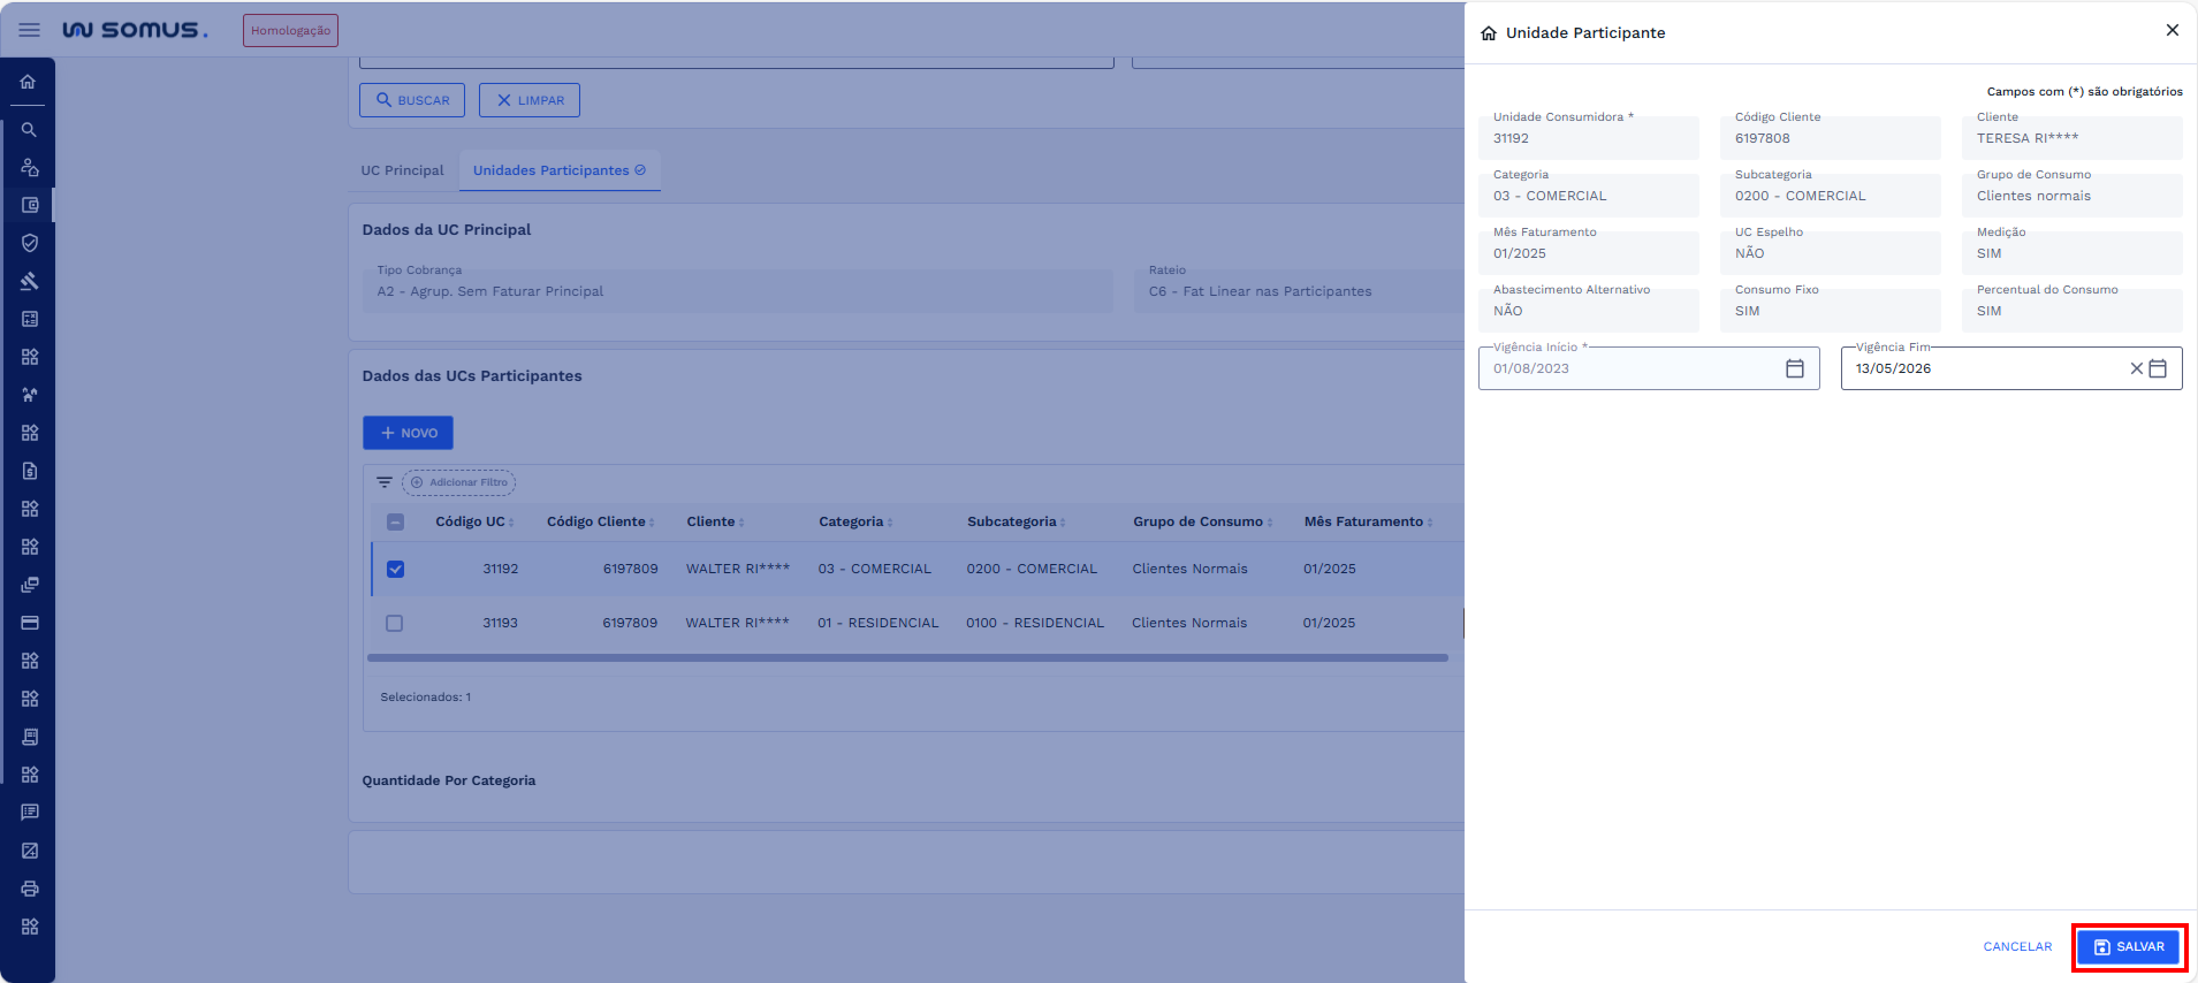The height and width of the screenshot is (983, 2198).
Task: Uncheck the row checkbox for UC 31192
Action: click(x=395, y=569)
